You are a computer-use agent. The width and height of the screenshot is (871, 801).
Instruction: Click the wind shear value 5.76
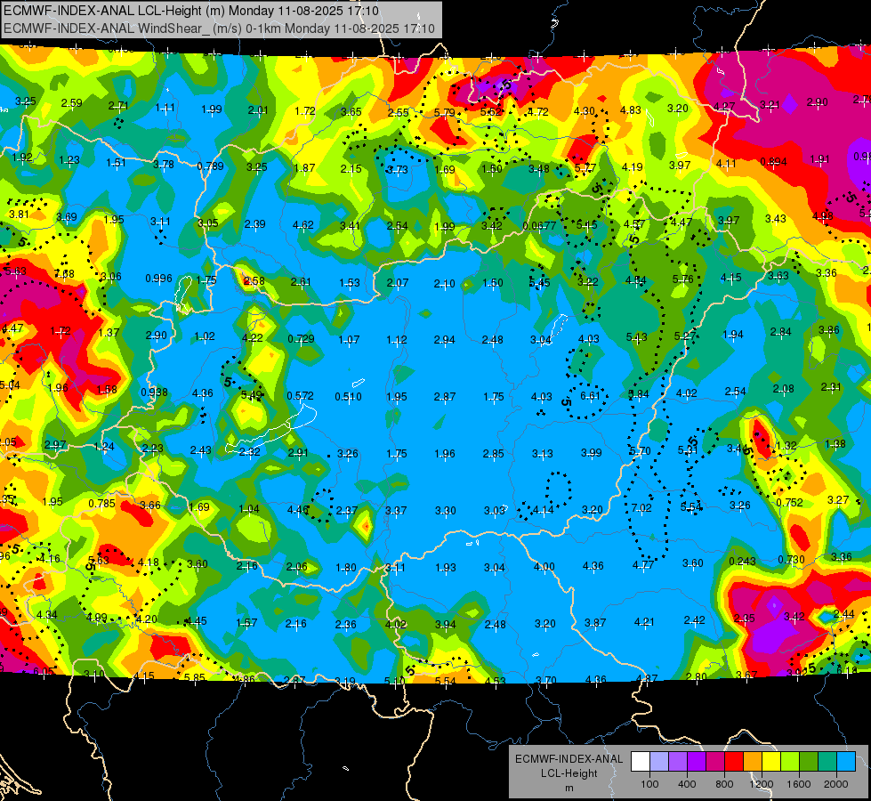click(683, 279)
